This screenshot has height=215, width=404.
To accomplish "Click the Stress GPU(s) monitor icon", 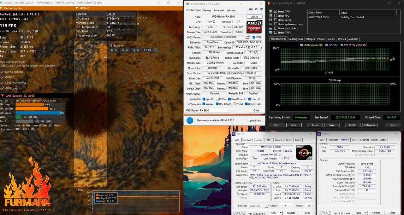I will click(271, 32).
